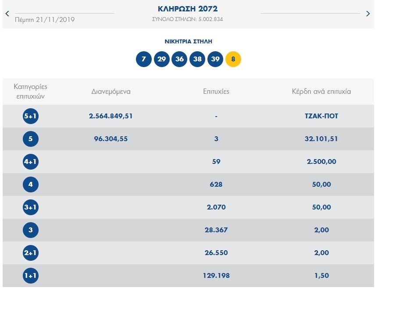Click the Επιτυχίες column header

pyautogui.click(x=216, y=92)
